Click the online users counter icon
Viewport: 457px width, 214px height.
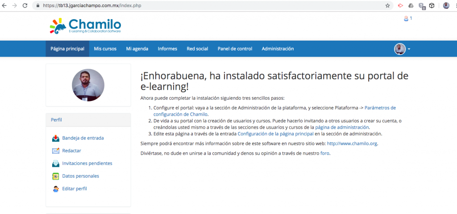[406, 19]
